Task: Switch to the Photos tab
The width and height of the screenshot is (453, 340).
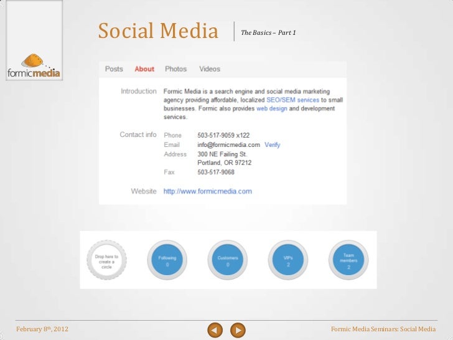Action: [175, 69]
